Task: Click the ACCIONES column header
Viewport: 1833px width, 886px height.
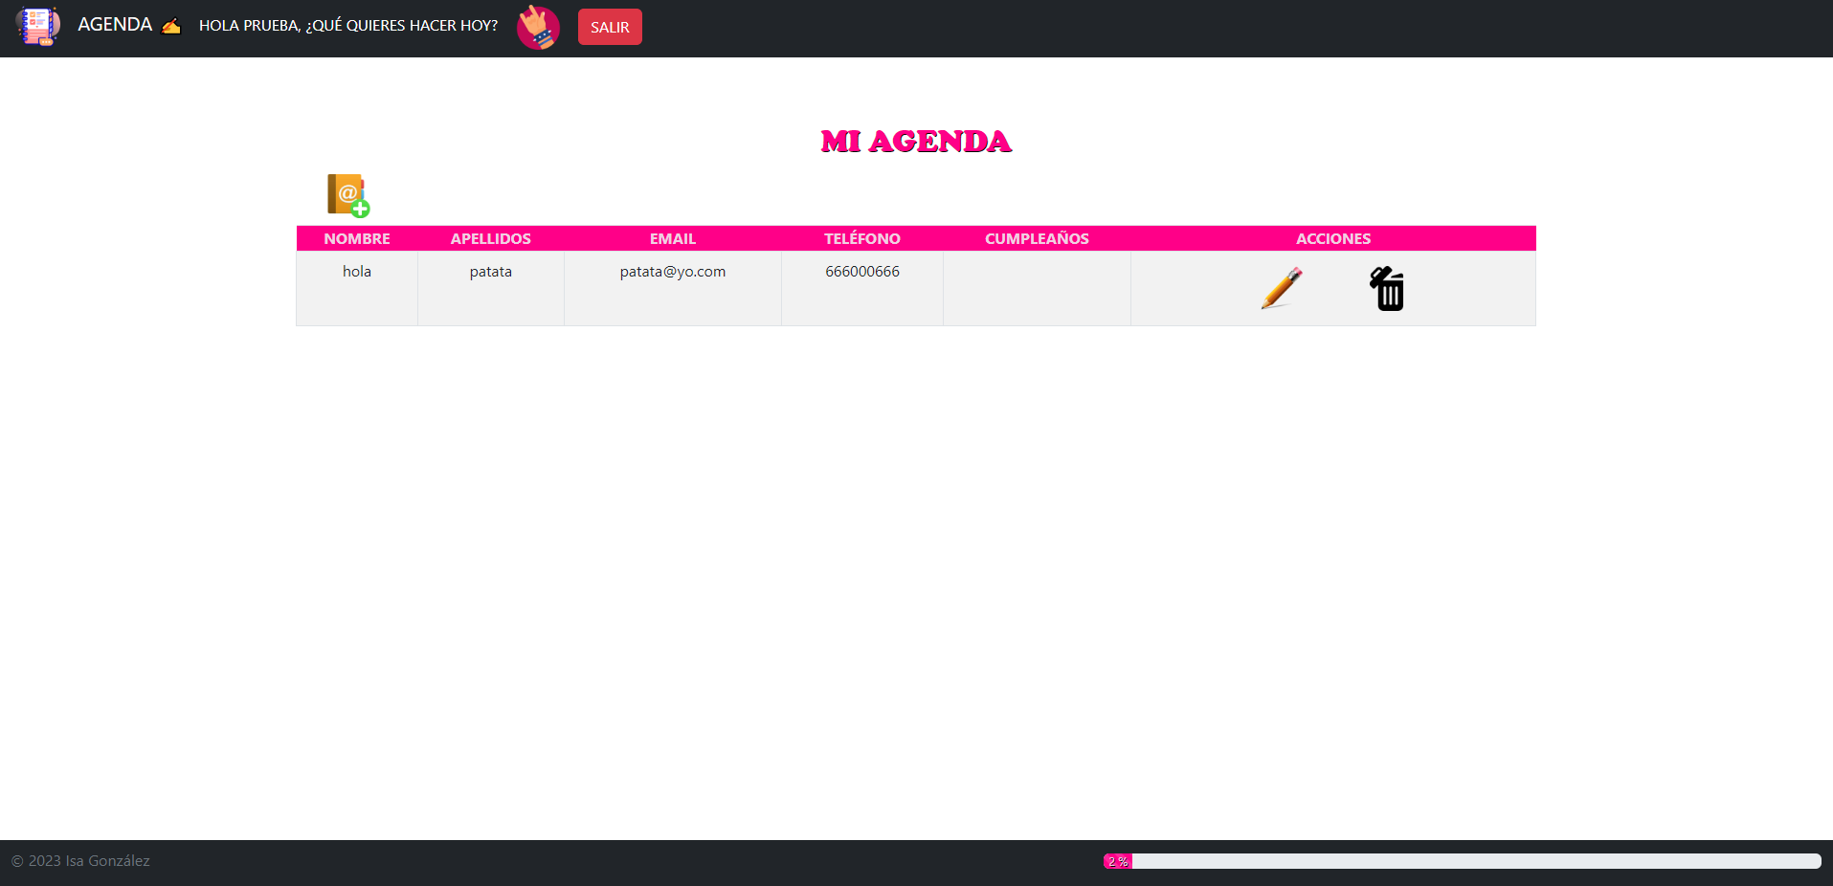Action: (x=1332, y=238)
